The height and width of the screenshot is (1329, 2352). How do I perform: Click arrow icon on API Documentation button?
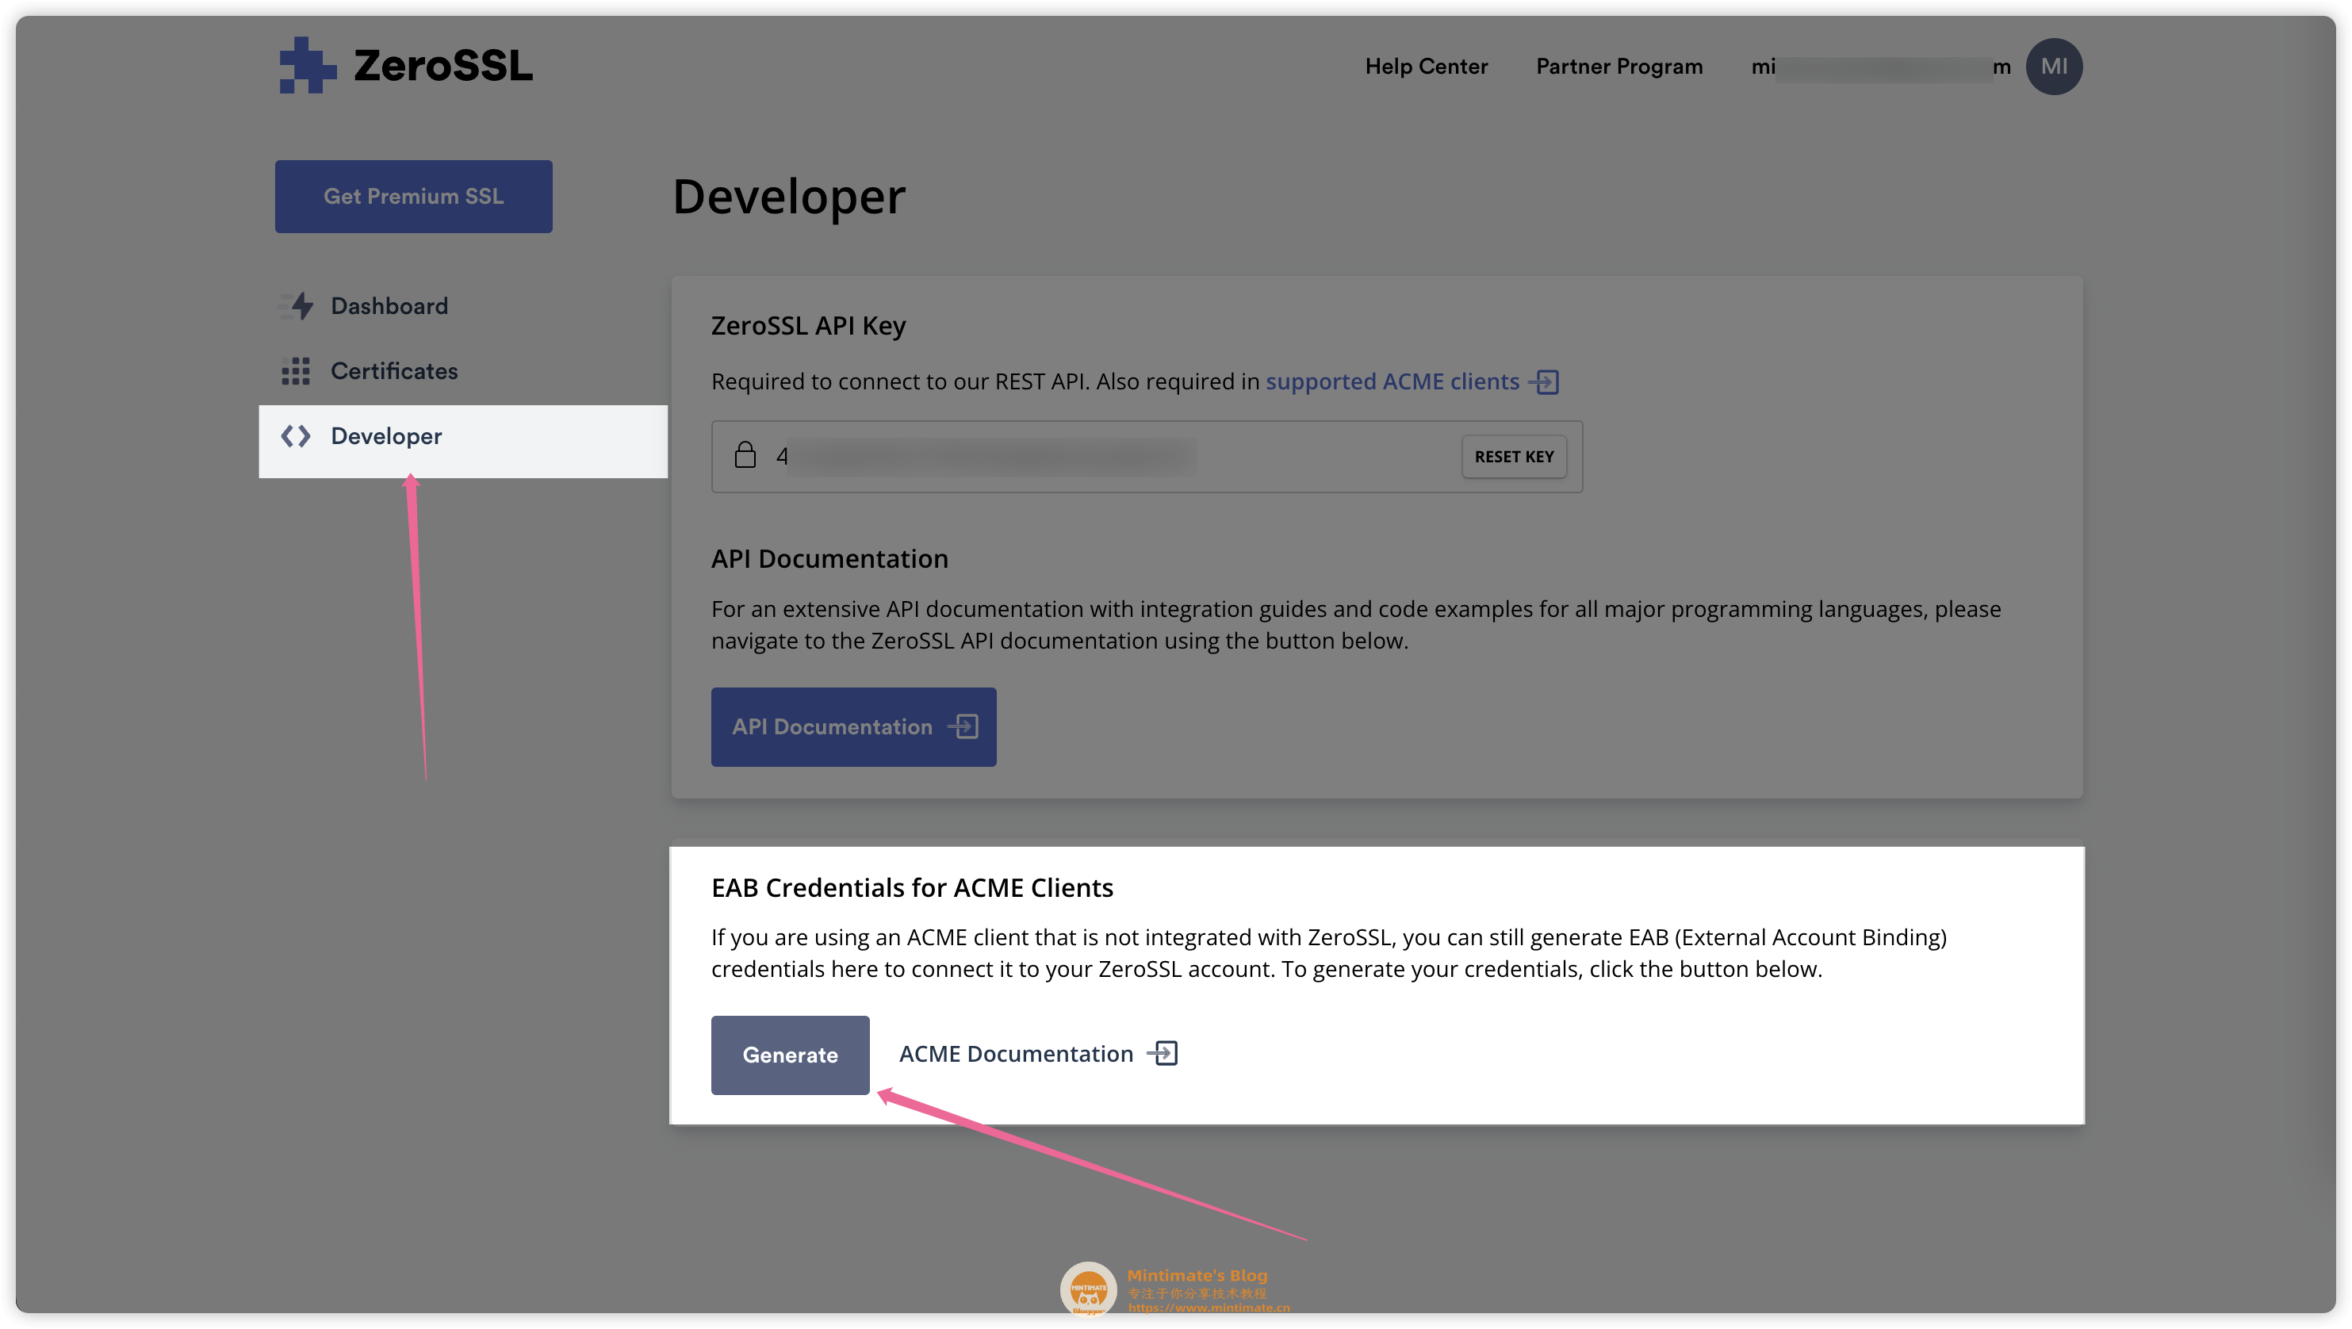[963, 726]
